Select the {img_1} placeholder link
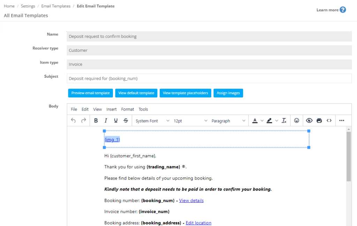Image resolution: width=357 pixels, height=226 pixels. pos(112,139)
